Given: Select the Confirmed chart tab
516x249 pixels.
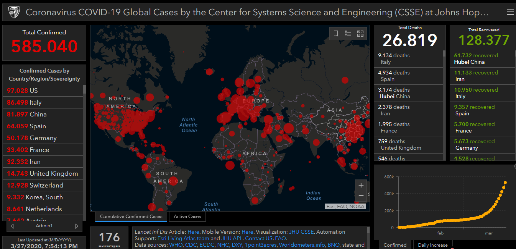Looking at the screenshot, I should coord(395,245).
